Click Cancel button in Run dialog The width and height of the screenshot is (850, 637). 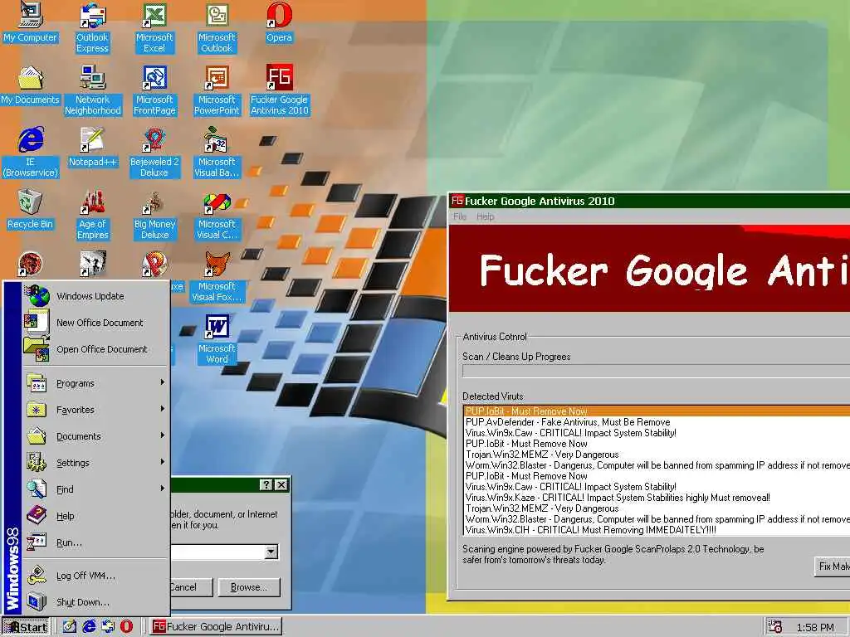[x=190, y=587]
